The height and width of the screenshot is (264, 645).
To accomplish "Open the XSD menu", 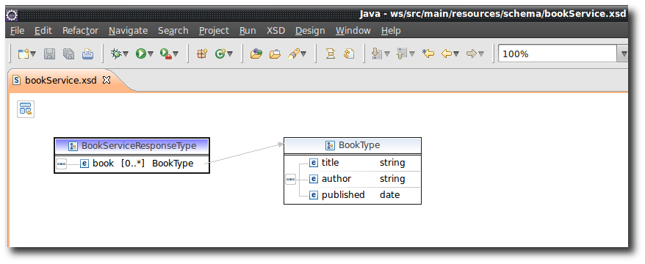I will pyautogui.click(x=276, y=30).
